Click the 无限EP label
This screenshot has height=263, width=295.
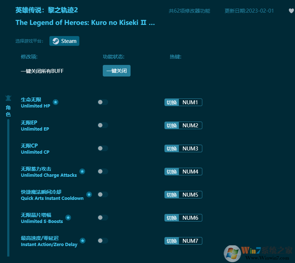tap(29, 123)
